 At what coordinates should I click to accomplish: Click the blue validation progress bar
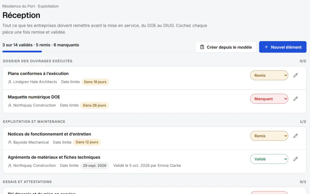tap(22, 52)
